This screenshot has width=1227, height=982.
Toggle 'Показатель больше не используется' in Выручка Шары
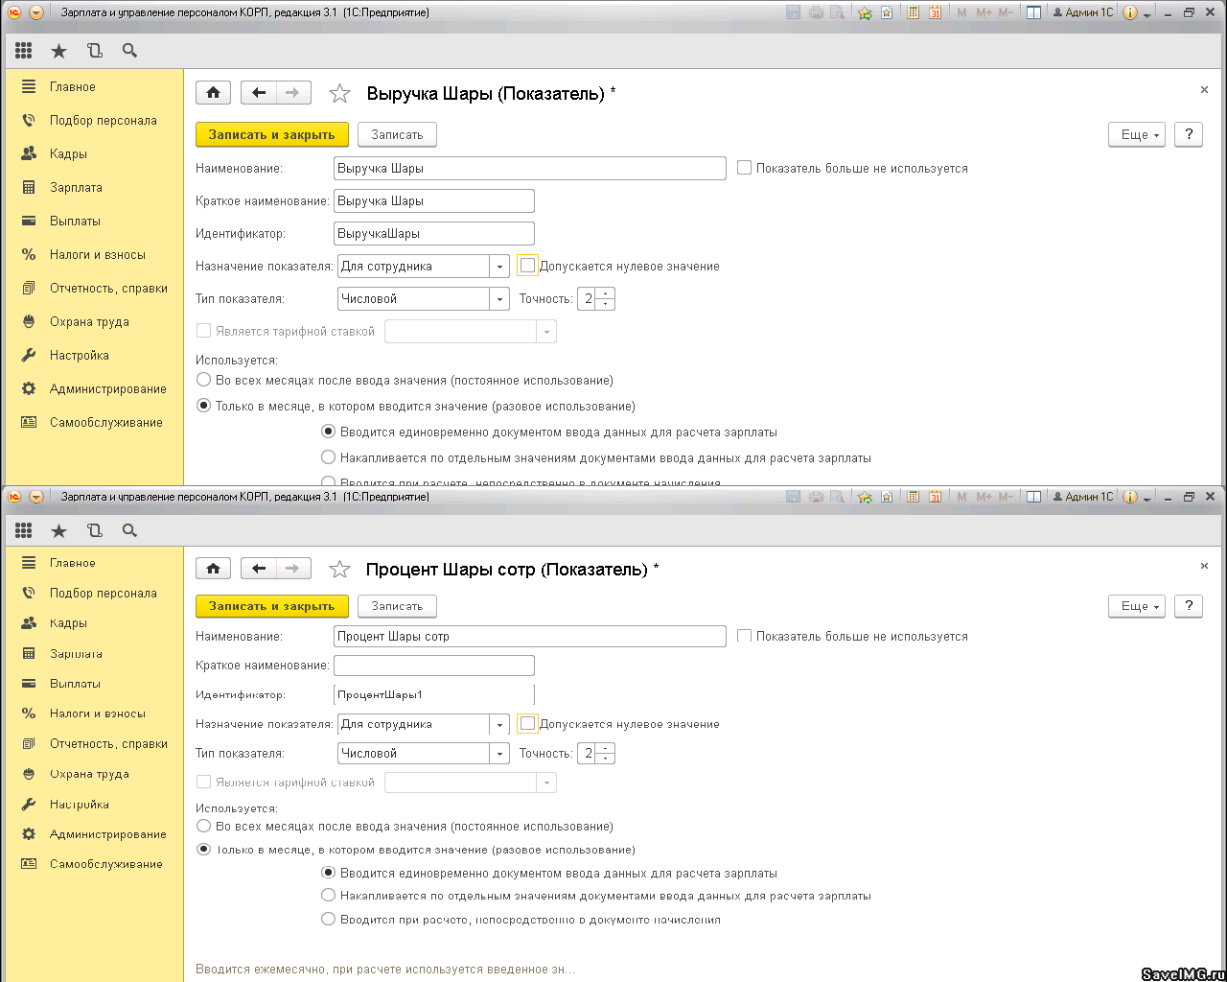point(744,168)
